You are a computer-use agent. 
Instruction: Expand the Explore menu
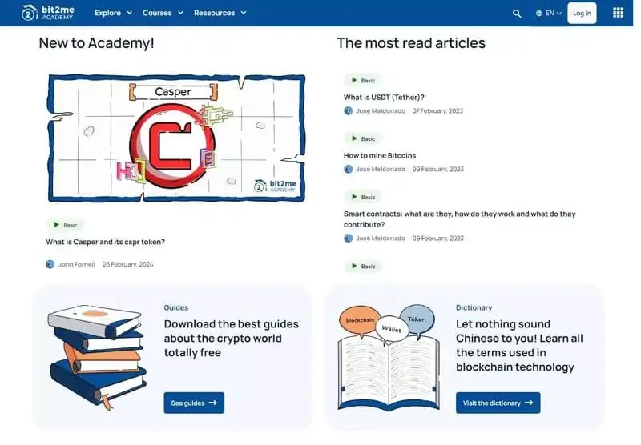(x=113, y=13)
